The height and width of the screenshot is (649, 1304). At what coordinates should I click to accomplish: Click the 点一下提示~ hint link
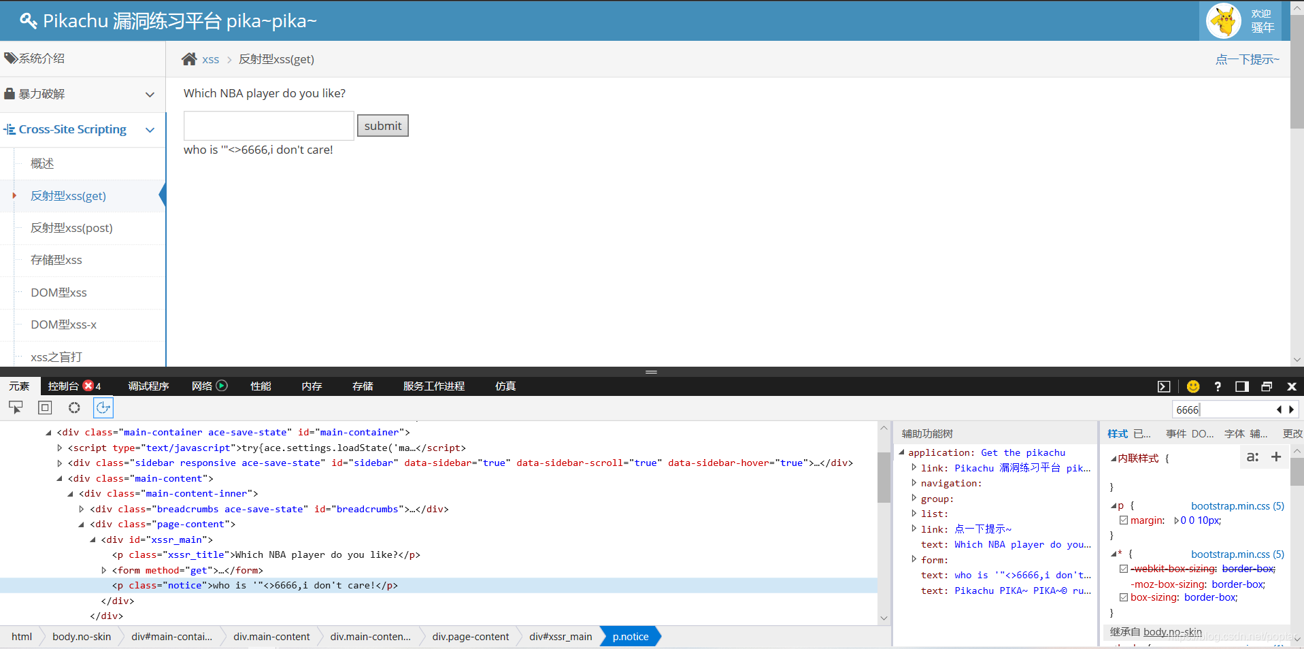(x=1248, y=60)
